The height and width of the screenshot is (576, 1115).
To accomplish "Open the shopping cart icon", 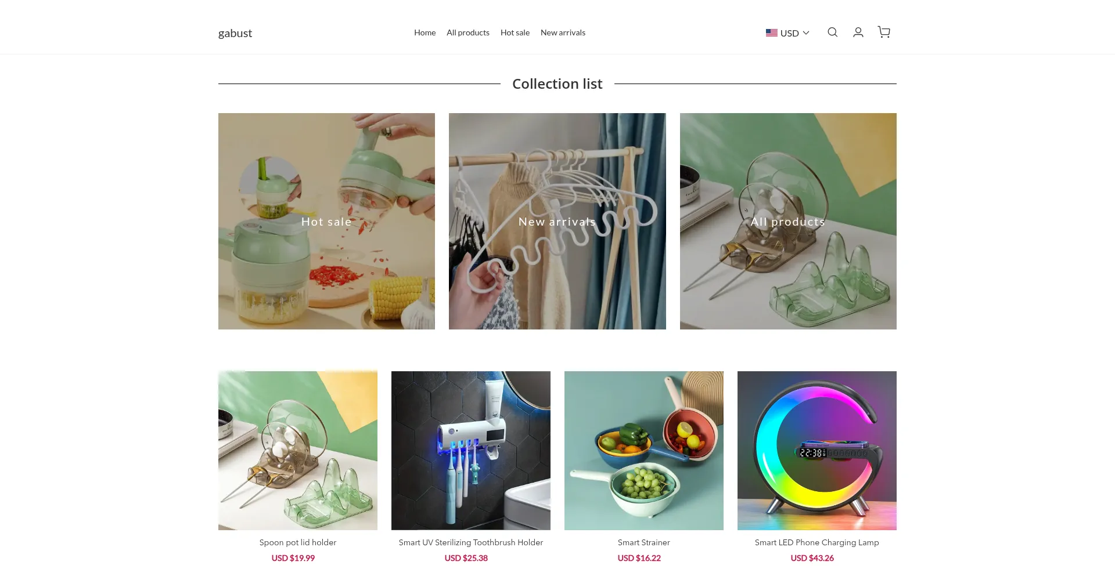I will pos(884,32).
